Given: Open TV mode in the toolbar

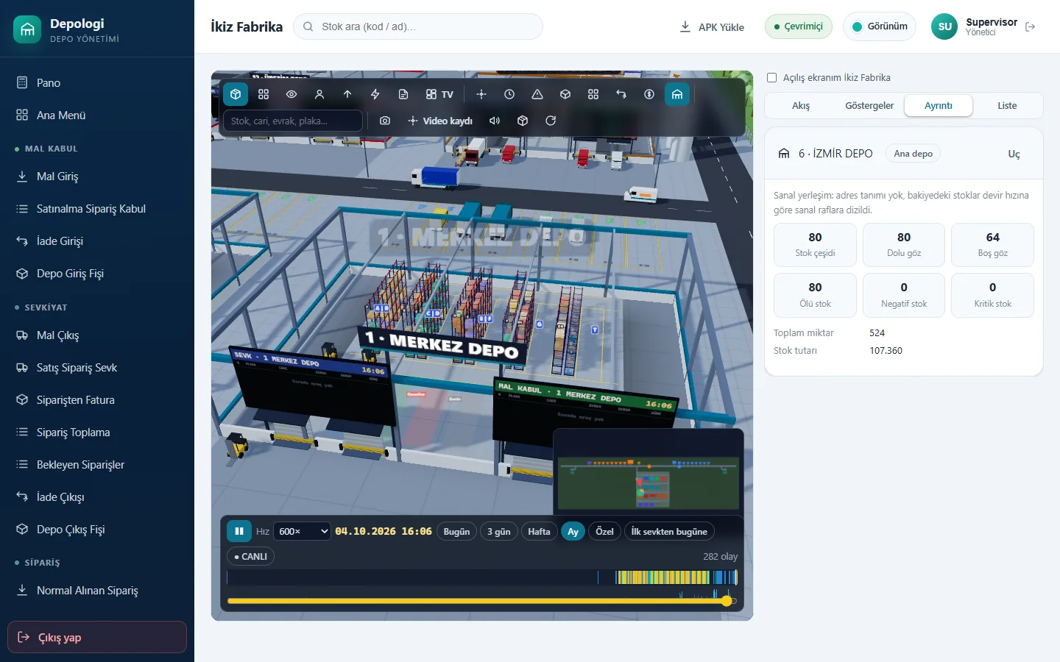Looking at the screenshot, I should [439, 94].
